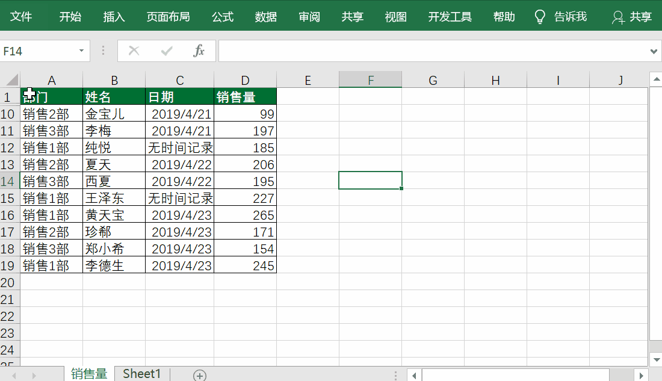The image size is (662, 381).
Task: Click the Share person icon at top right
Action: (x=618, y=17)
